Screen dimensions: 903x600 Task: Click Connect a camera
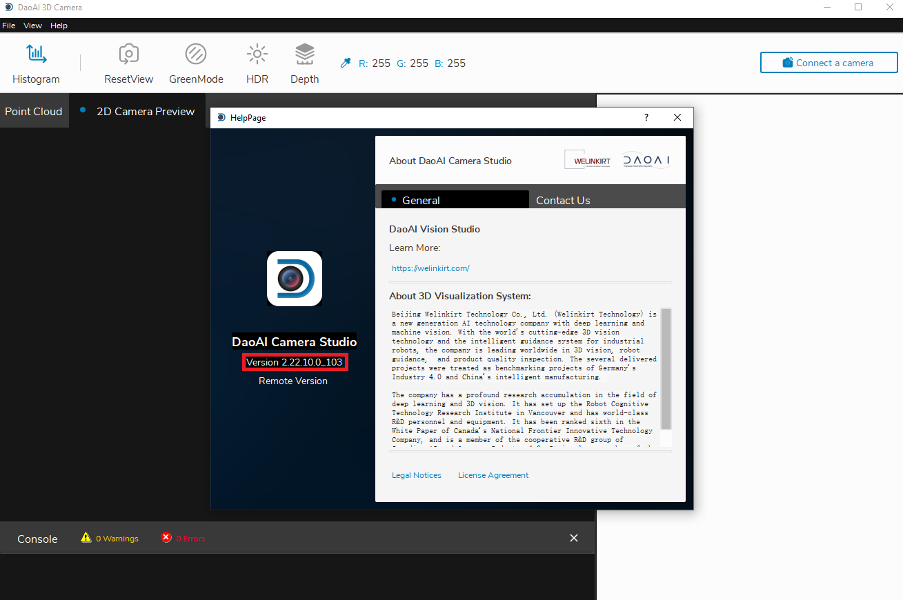click(x=828, y=62)
